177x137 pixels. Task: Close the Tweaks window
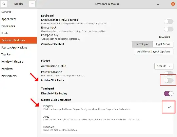tap(173, 4)
